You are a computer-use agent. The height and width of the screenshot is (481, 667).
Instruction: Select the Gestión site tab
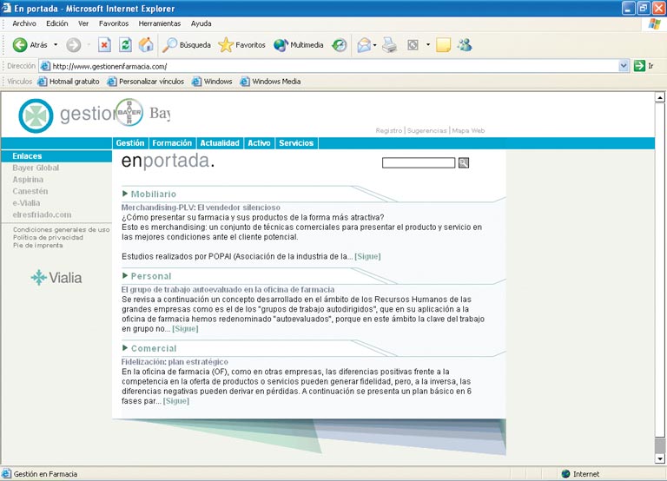pos(130,143)
